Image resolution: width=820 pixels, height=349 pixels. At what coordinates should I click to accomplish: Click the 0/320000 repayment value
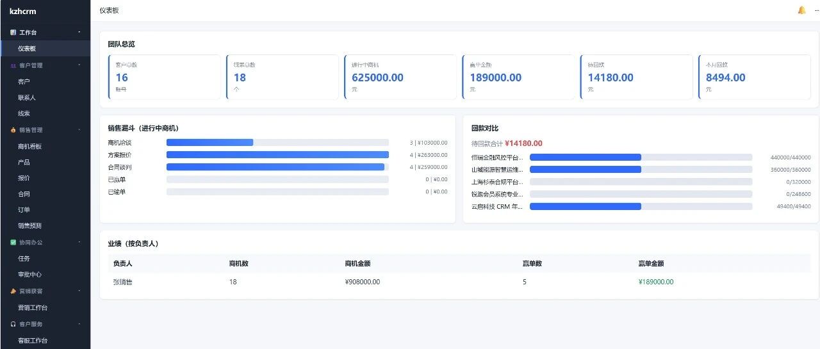click(798, 182)
